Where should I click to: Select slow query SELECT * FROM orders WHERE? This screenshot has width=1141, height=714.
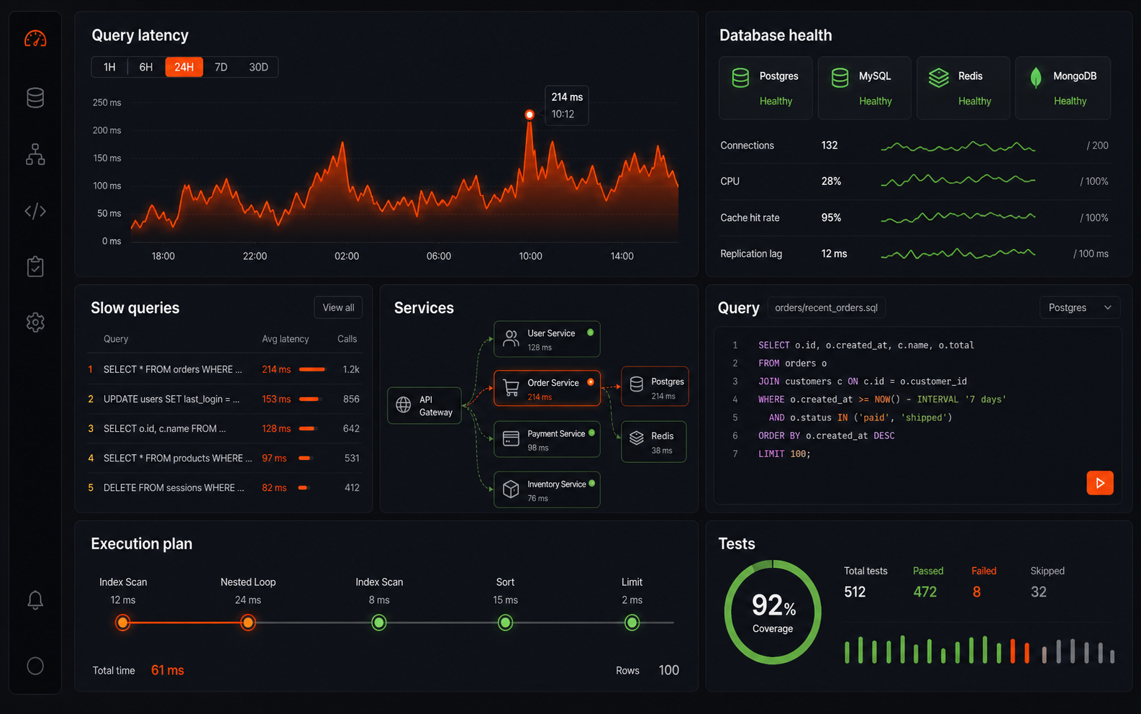(x=224, y=369)
